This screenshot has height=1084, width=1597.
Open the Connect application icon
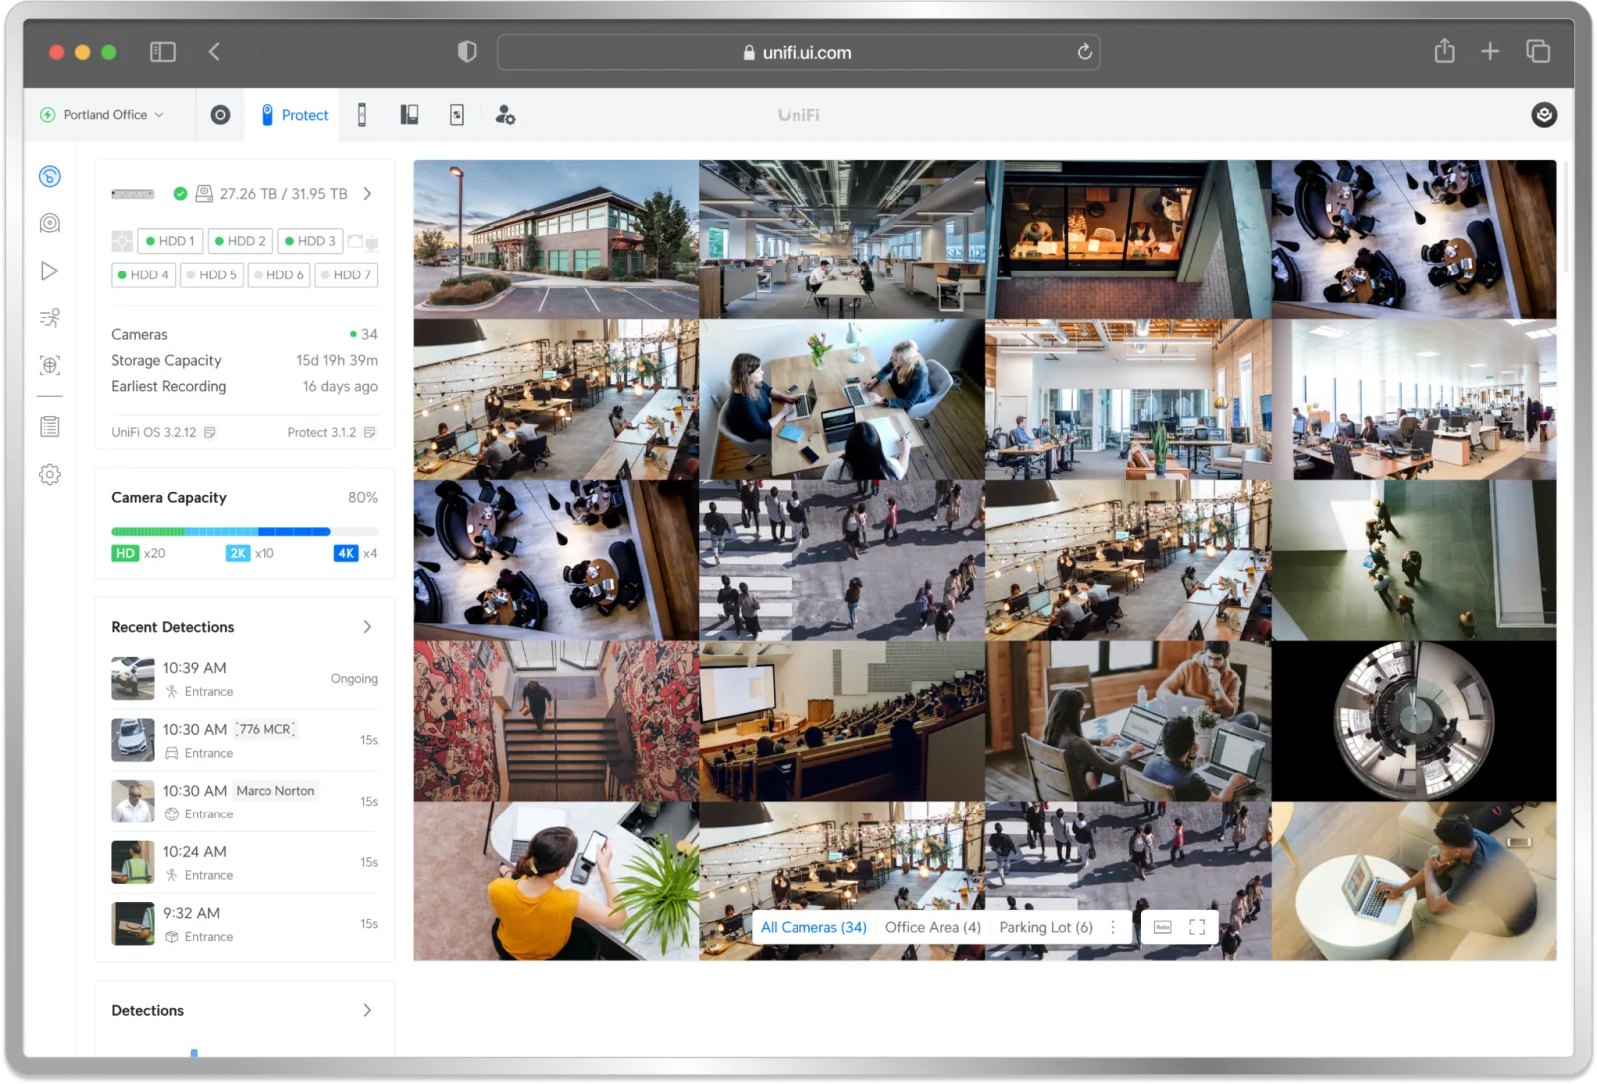(x=457, y=115)
